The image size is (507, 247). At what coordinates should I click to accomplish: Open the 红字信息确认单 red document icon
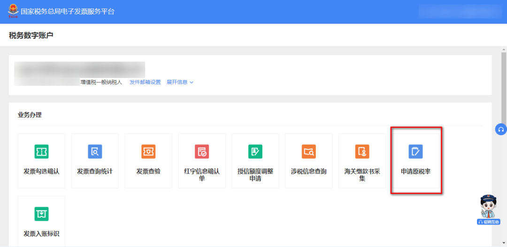pyautogui.click(x=202, y=151)
